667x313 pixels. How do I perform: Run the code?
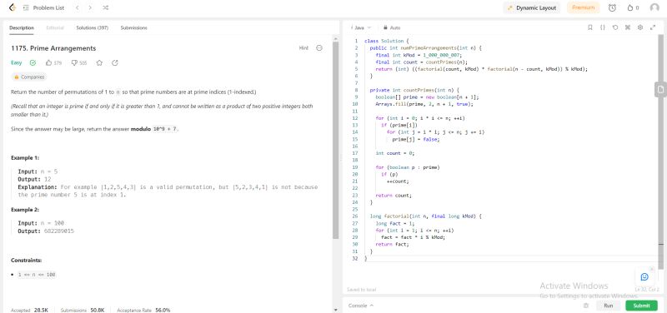pyautogui.click(x=609, y=306)
